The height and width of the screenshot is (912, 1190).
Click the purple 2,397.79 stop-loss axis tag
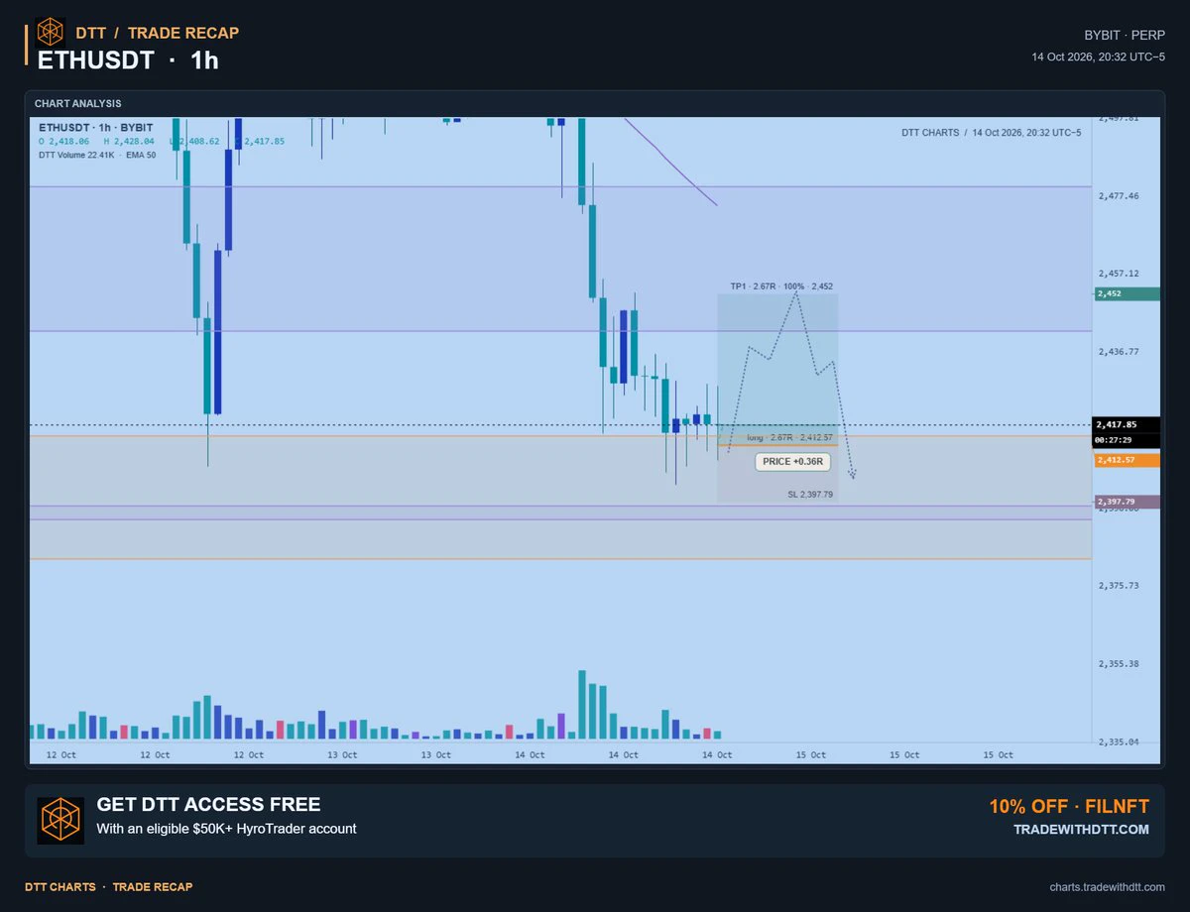click(1127, 502)
